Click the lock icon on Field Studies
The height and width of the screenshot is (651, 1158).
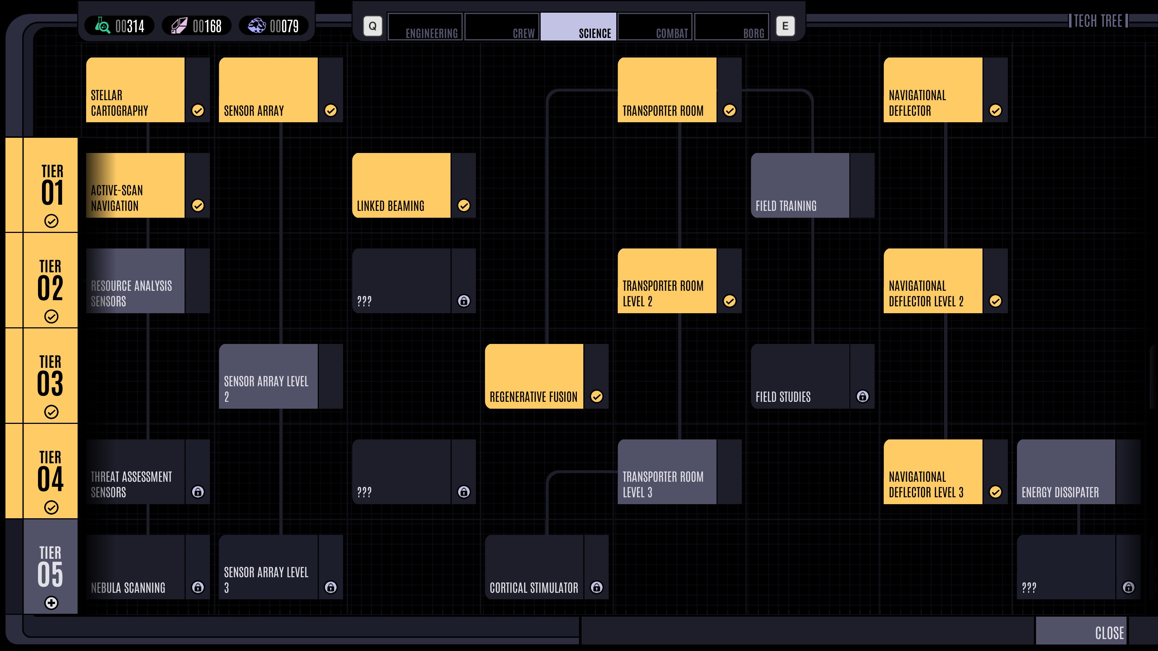click(862, 396)
